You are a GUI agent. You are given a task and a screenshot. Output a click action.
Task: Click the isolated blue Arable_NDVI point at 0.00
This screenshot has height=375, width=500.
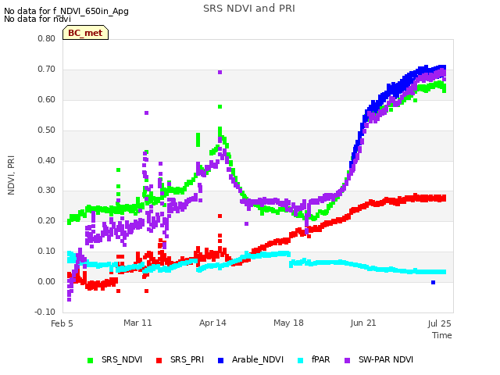(x=433, y=282)
